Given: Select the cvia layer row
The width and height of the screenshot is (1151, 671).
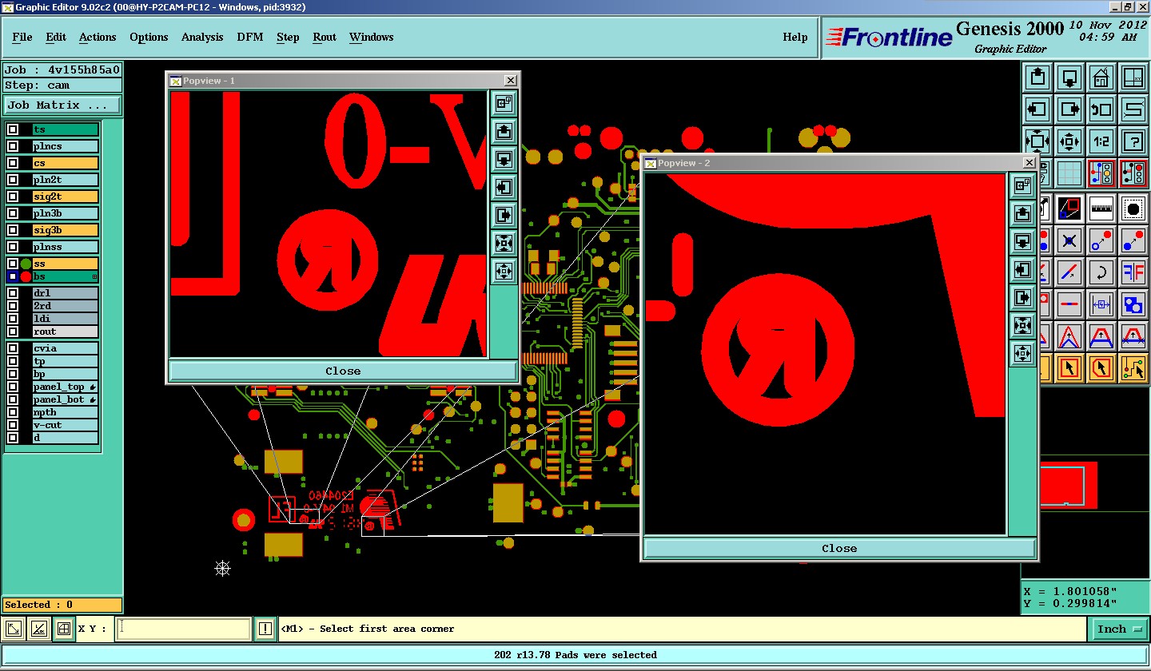Looking at the screenshot, I should 65,348.
